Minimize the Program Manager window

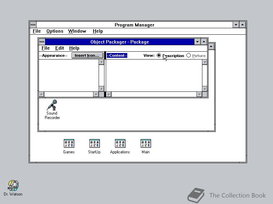(236, 25)
